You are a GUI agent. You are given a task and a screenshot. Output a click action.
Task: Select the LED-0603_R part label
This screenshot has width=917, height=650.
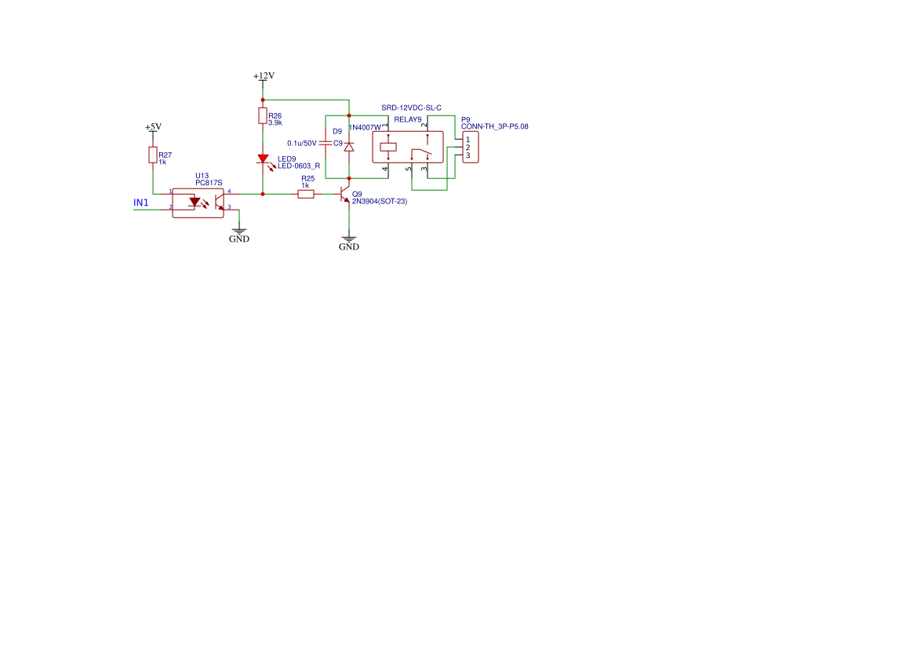click(299, 166)
